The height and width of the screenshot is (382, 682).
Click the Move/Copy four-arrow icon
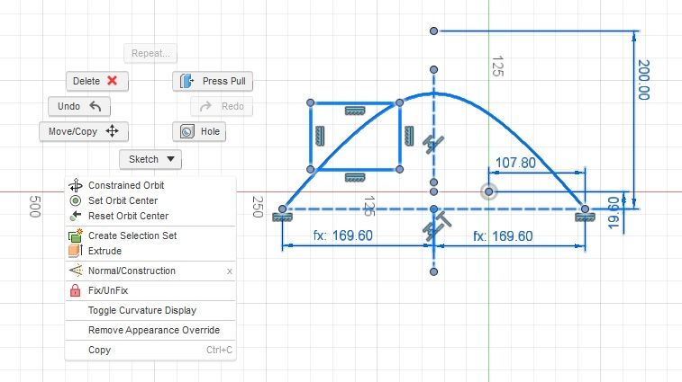[x=113, y=131]
